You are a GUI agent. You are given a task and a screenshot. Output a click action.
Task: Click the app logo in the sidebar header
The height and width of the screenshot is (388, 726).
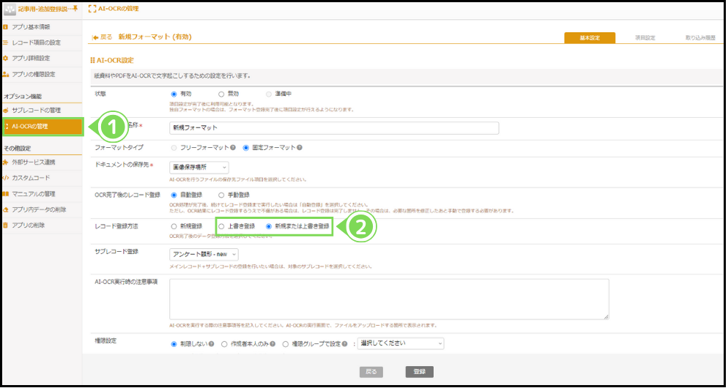(x=10, y=10)
